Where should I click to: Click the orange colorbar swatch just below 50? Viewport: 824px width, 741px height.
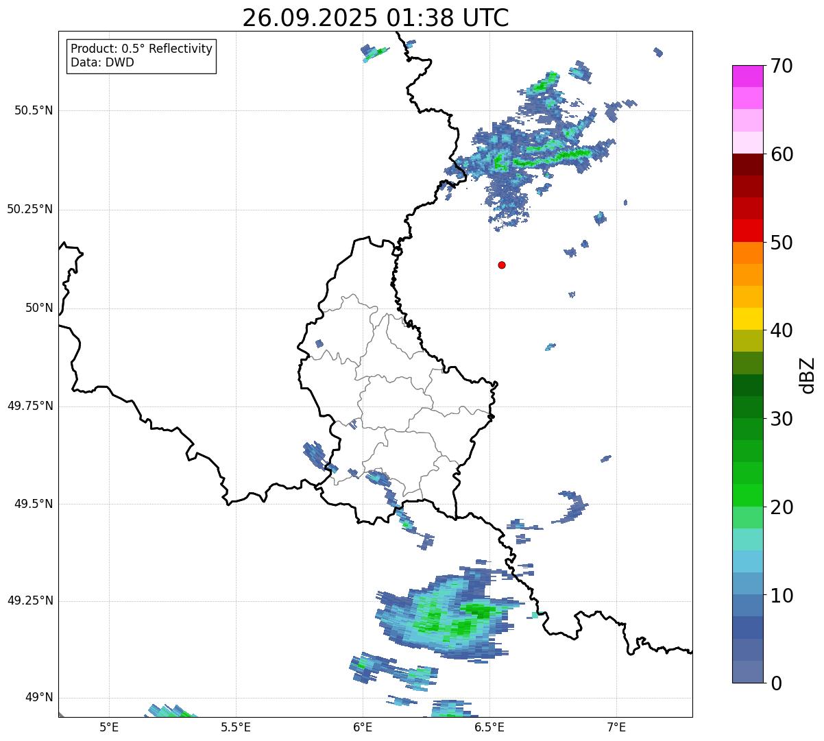pyautogui.click(x=747, y=253)
